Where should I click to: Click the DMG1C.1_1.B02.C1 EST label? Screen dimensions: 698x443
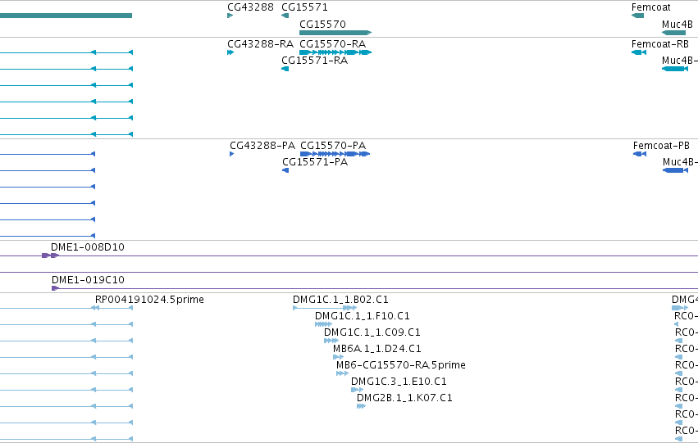(x=340, y=300)
